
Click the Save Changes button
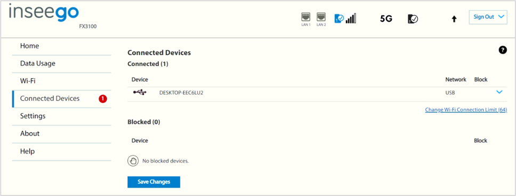pyautogui.click(x=154, y=182)
